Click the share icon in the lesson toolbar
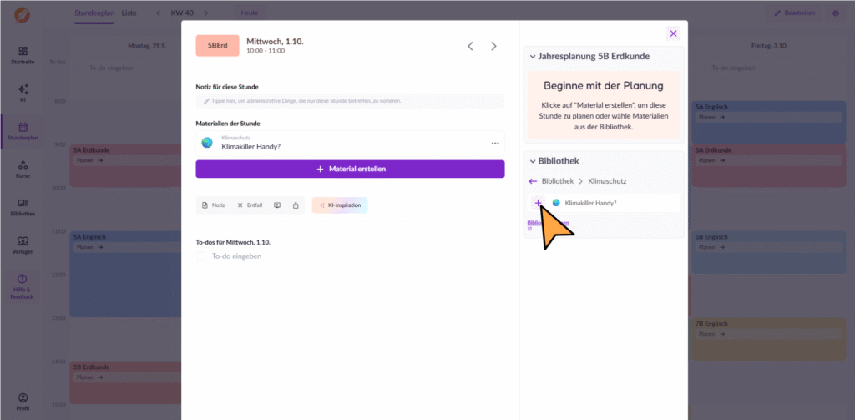 [295, 205]
